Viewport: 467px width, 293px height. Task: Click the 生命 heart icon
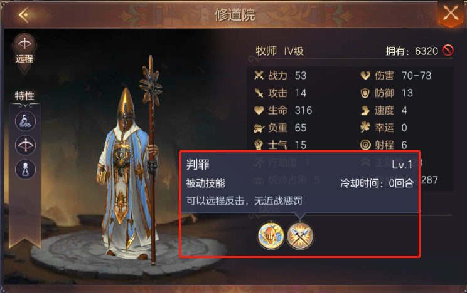(259, 110)
